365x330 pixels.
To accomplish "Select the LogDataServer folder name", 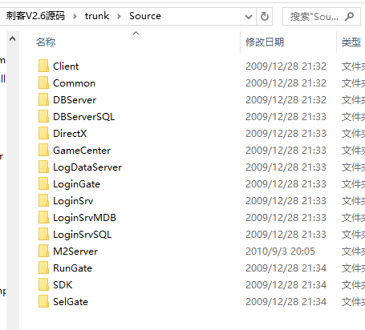I will (87, 167).
